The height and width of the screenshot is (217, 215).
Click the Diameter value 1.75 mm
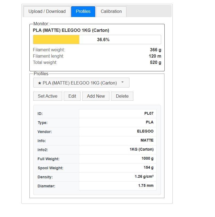(x=146, y=185)
